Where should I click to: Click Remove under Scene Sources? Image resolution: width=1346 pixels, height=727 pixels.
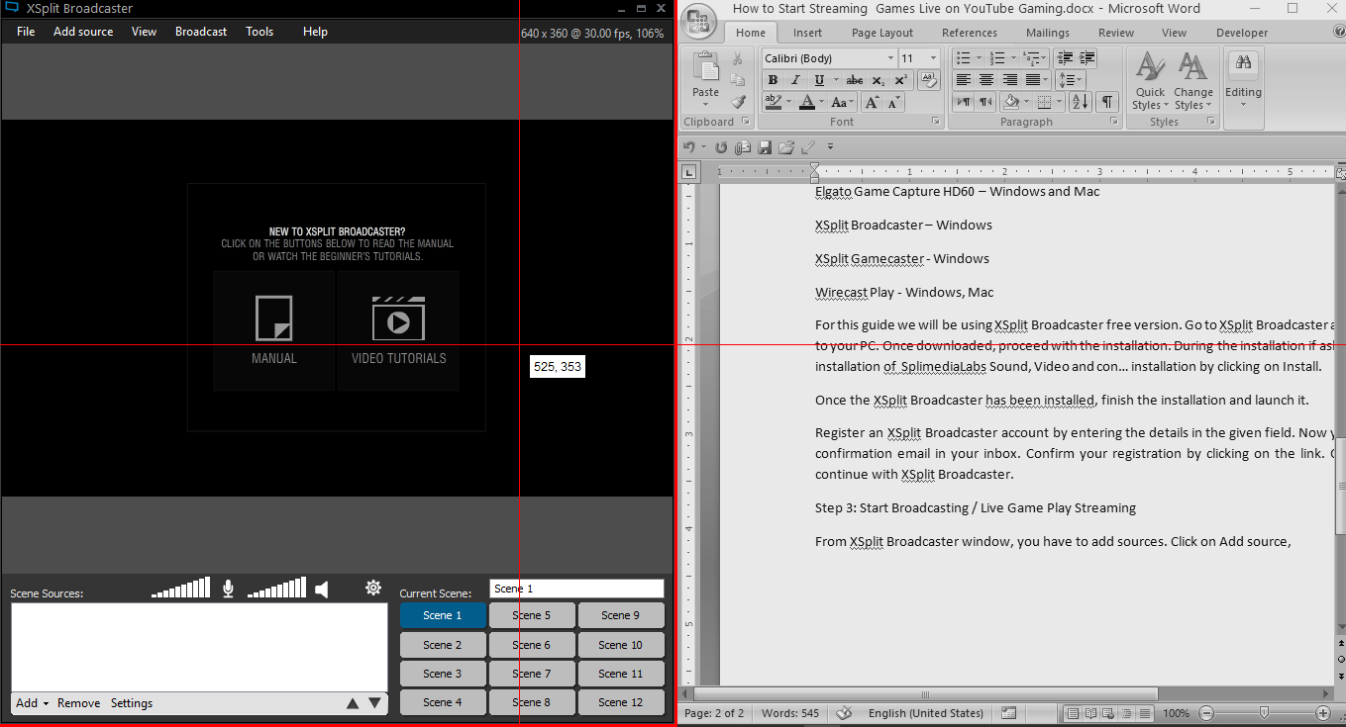(78, 703)
